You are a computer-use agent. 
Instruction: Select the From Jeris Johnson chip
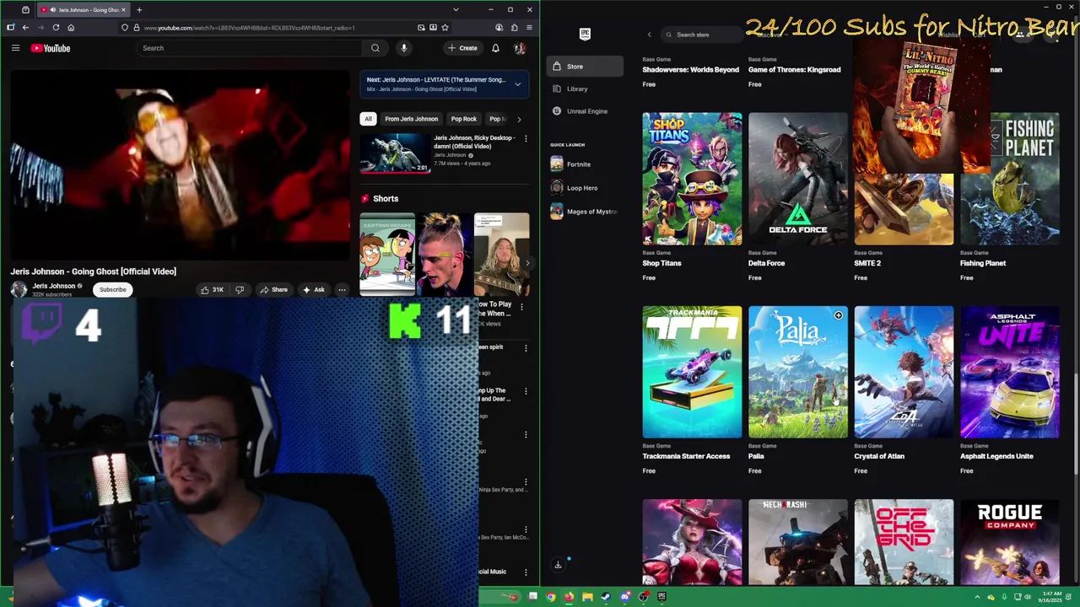(412, 119)
